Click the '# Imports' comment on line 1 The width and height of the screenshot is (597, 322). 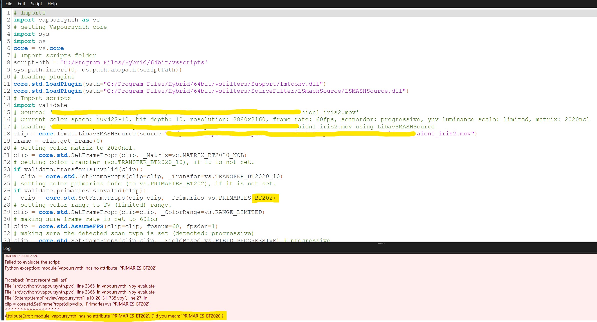point(30,13)
